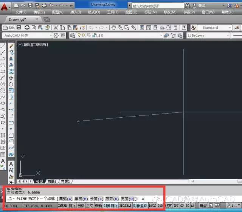Select the Polyline tool
Screen dimensions: 242x212
coord(3,58)
